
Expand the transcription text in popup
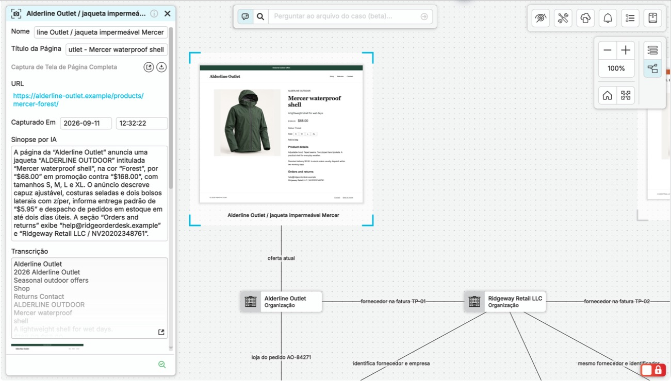161,332
